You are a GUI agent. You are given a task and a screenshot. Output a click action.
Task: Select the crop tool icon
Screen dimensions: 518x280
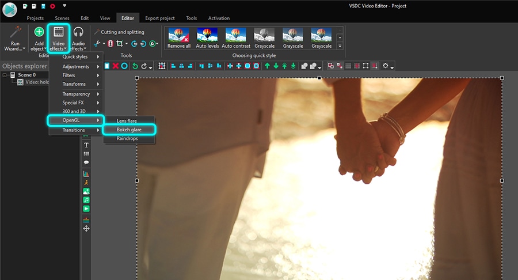[x=120, y=44]
